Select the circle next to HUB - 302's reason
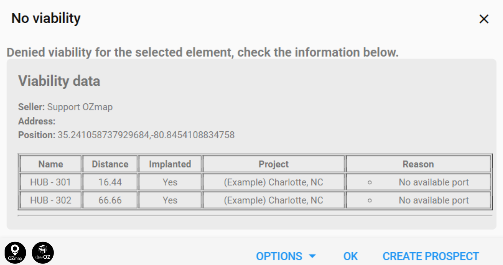 370,200
